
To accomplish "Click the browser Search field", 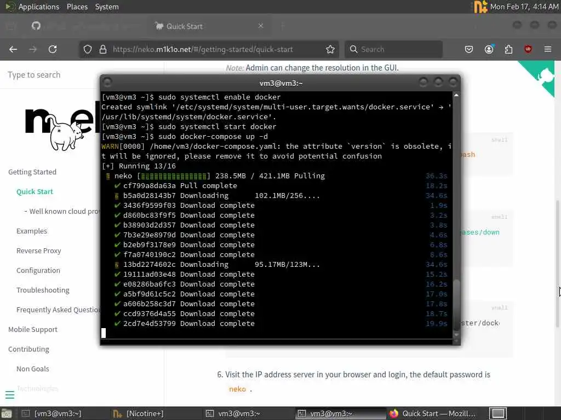I will coord(393,49).
